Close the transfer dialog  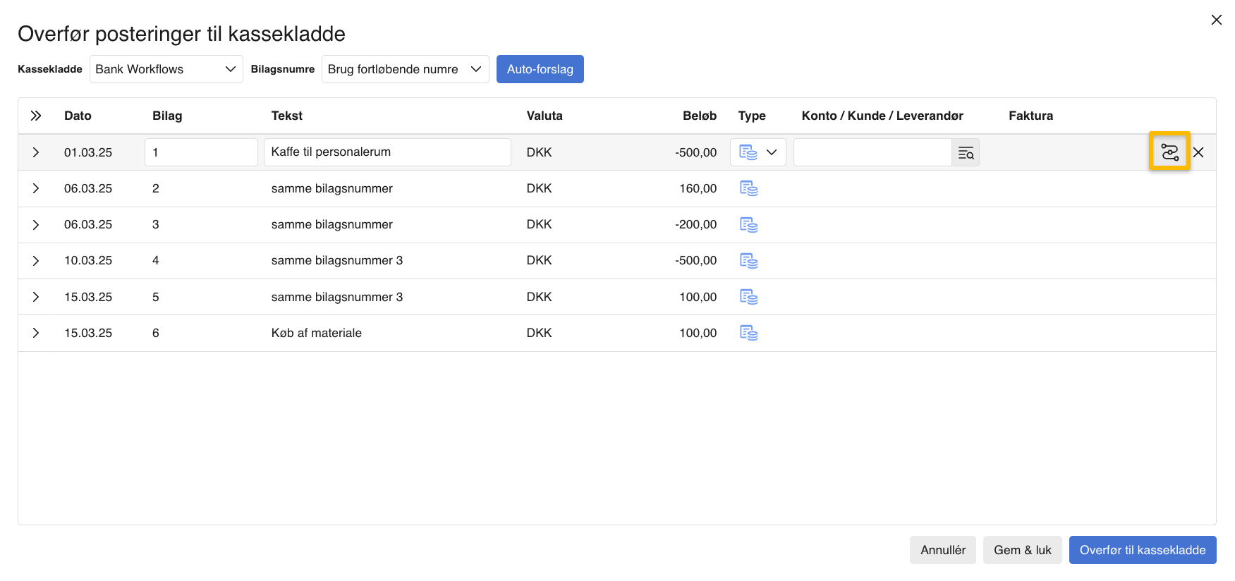point(1216,20)
